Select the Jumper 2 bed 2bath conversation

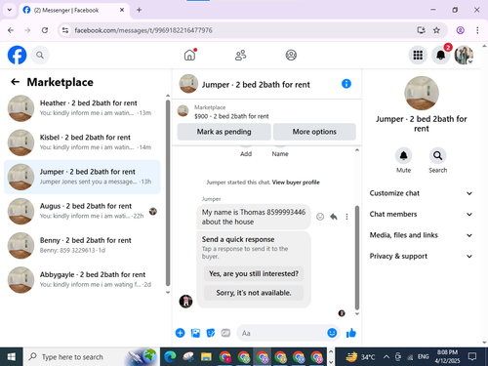click(82, 177)
